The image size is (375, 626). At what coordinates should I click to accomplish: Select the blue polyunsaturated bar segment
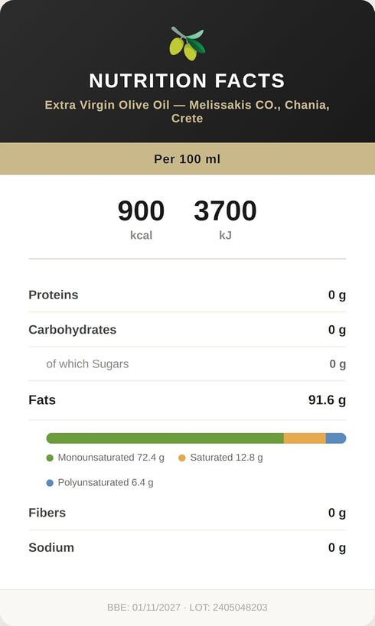coord(336,439)
